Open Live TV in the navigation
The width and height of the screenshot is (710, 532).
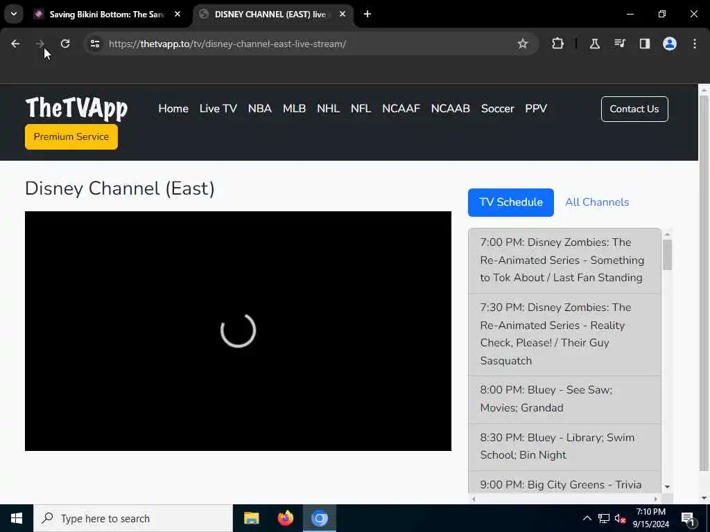click(218, 109)
